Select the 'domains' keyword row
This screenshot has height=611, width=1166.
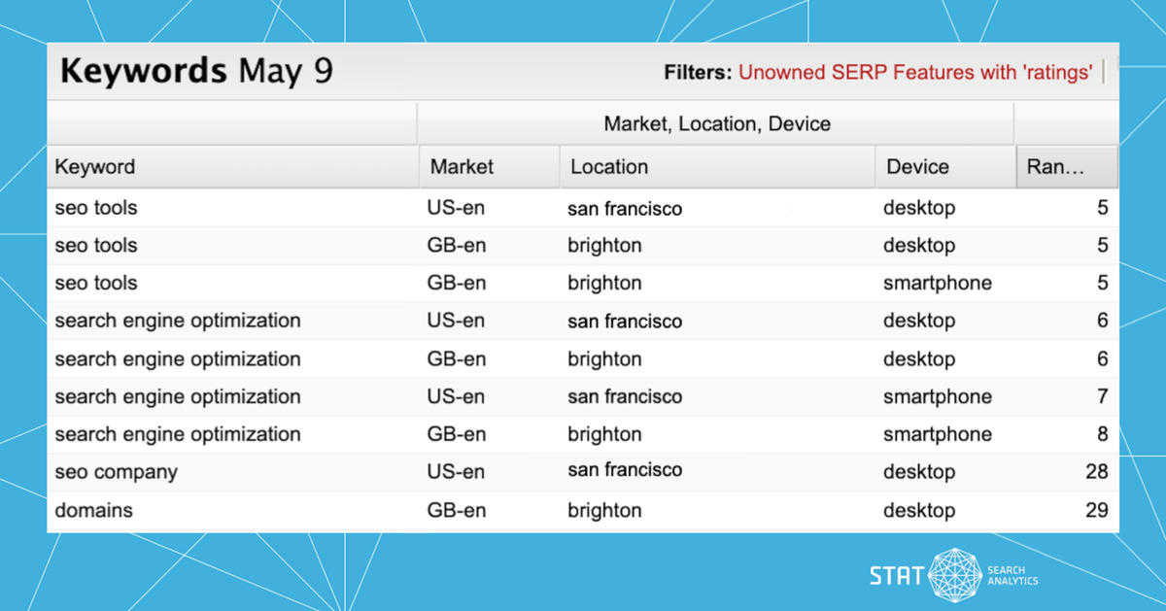93,510
